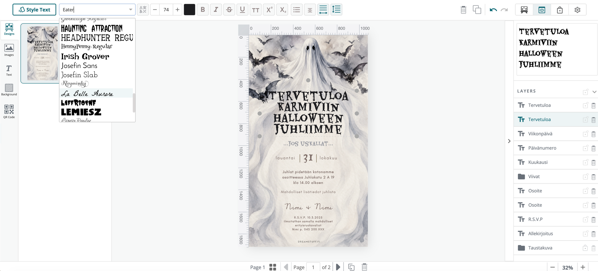Open the QR Code sidebar tab

coord(9,111)
